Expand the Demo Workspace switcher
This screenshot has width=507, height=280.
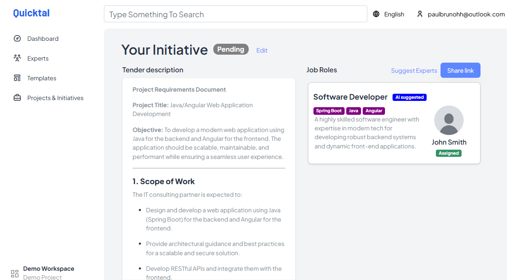(48, 269)
